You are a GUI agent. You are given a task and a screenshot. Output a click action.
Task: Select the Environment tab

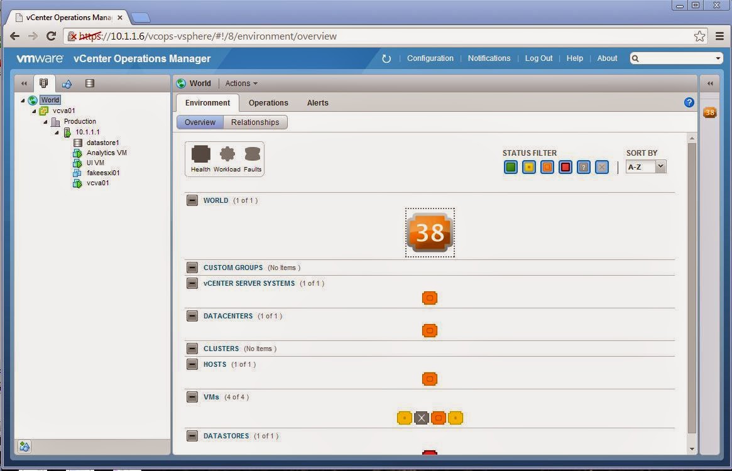tap(208, 103)
